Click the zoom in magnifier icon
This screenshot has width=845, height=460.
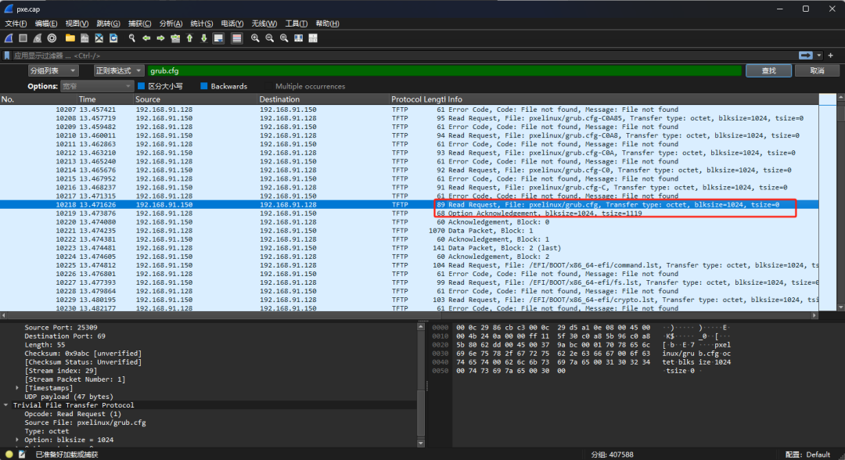(x=255, y=38)
